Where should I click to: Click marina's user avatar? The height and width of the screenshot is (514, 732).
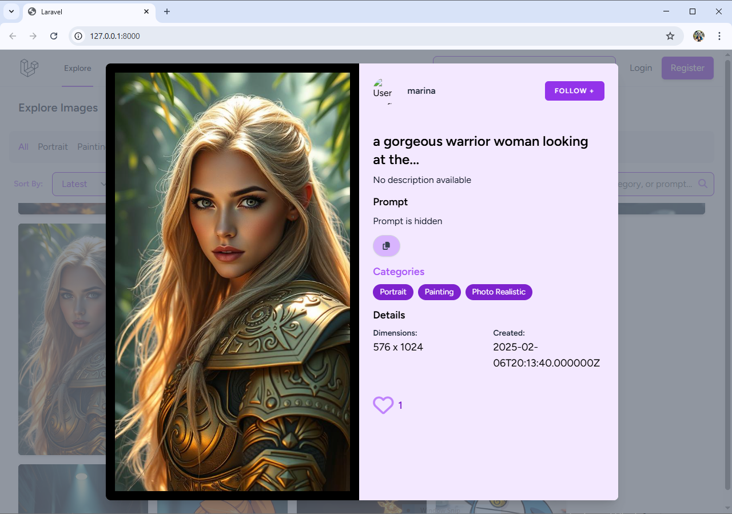[382, 90]
